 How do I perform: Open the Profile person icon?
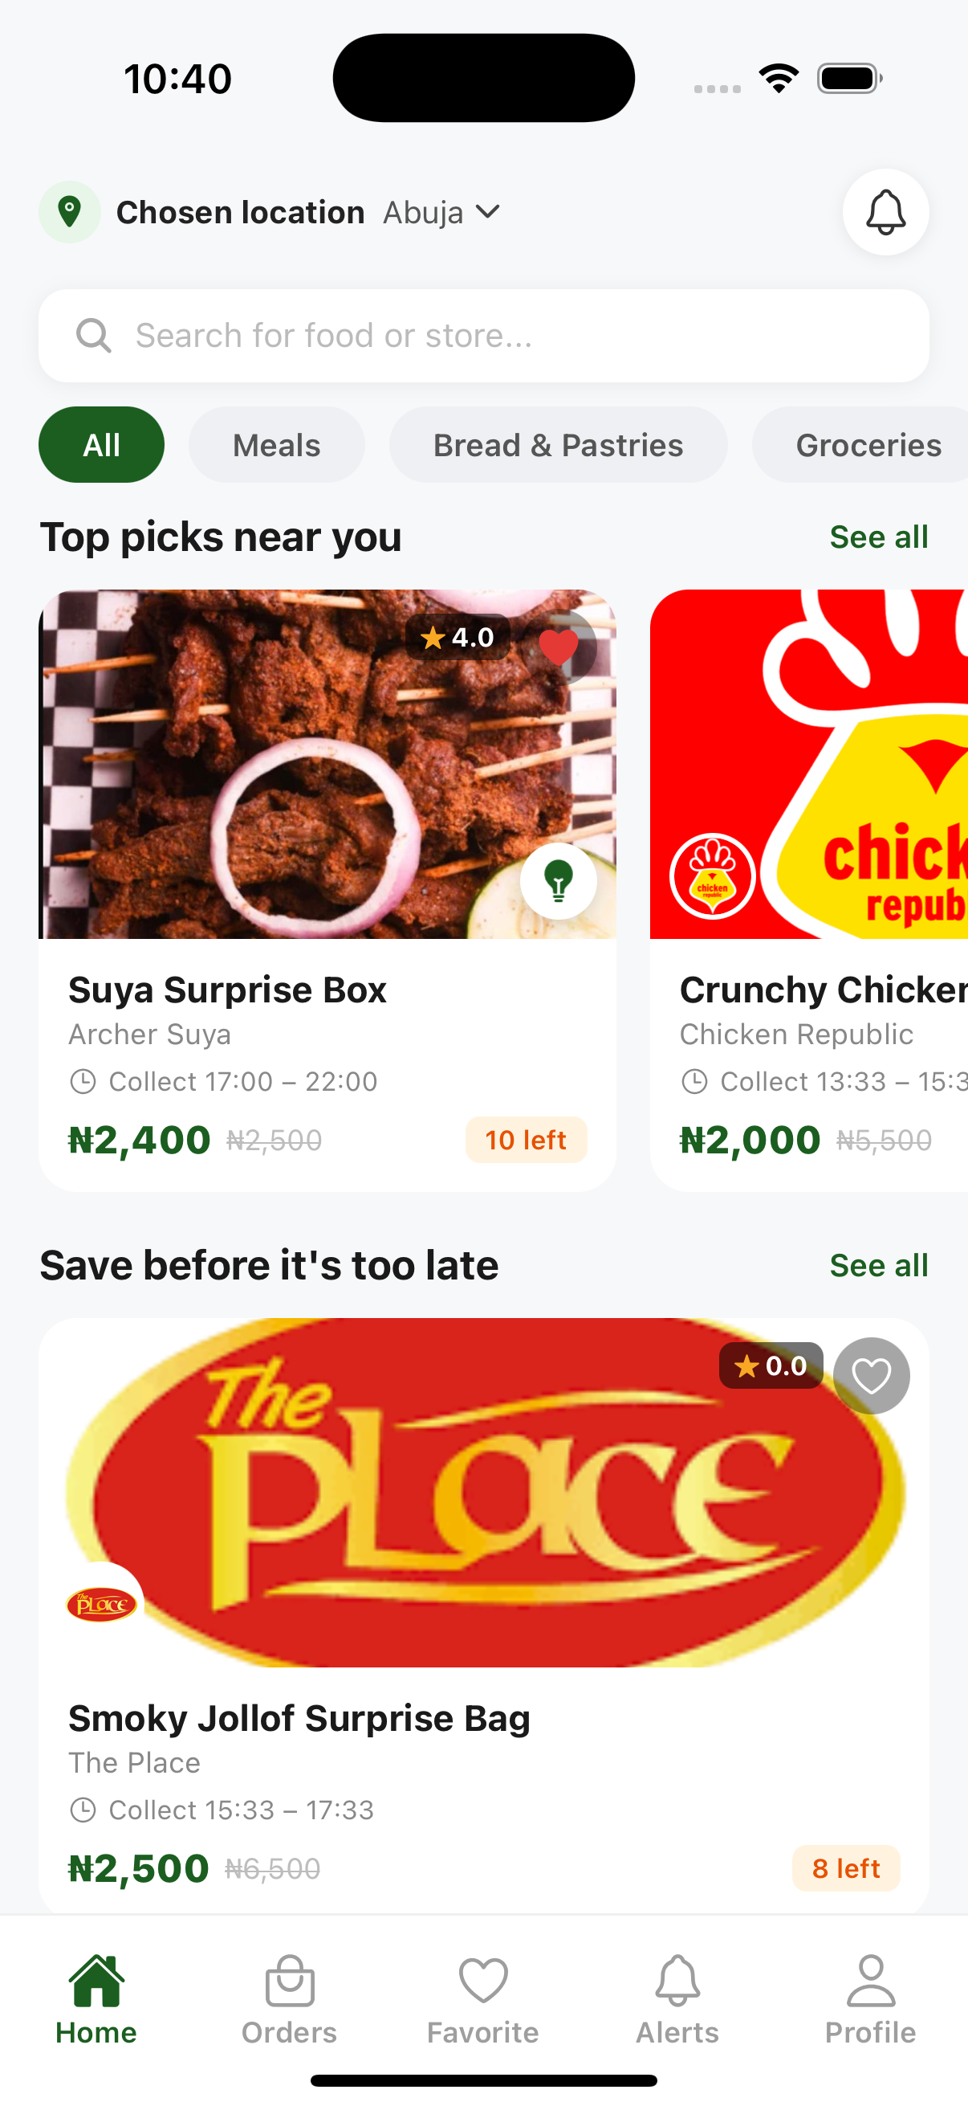(871, 1980)
